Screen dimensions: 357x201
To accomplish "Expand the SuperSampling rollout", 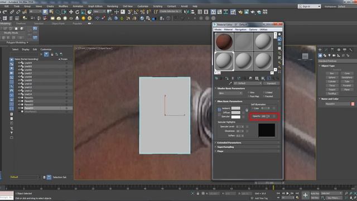I will tap(247, 147).
